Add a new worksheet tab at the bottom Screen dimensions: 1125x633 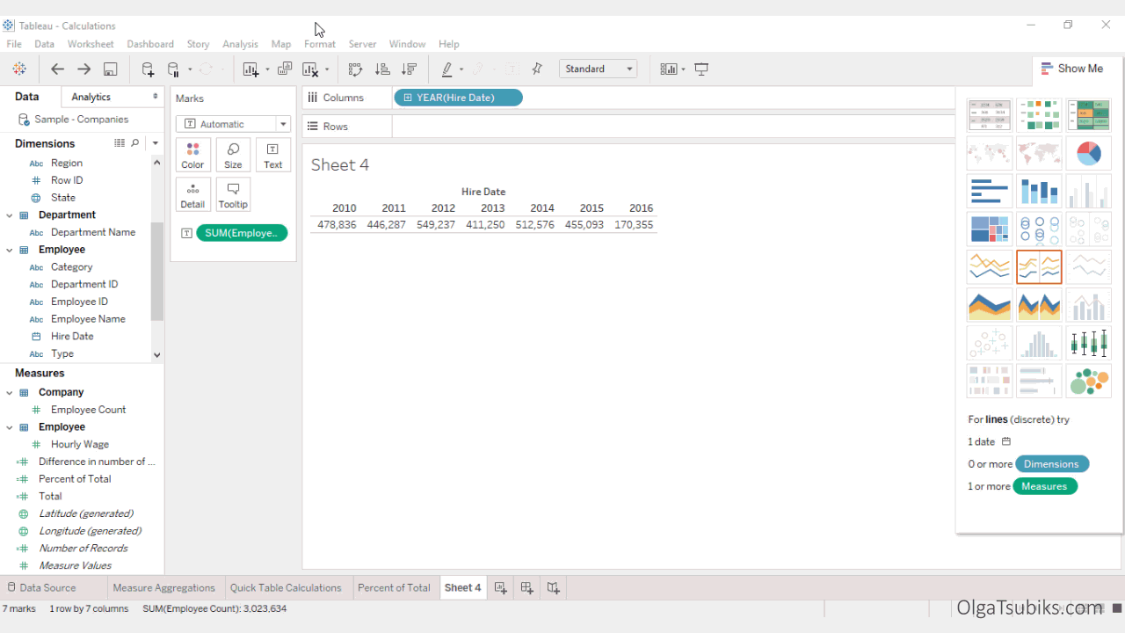coord(500,587)
